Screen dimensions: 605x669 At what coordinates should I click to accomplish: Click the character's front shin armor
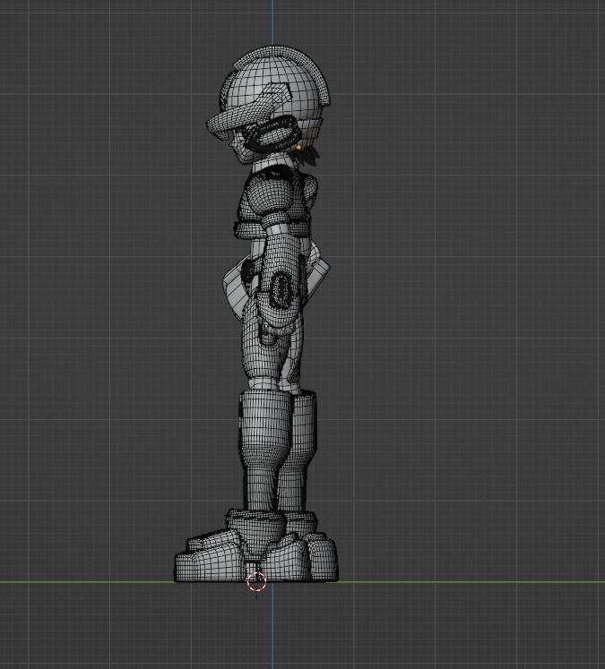coord(264,450)
